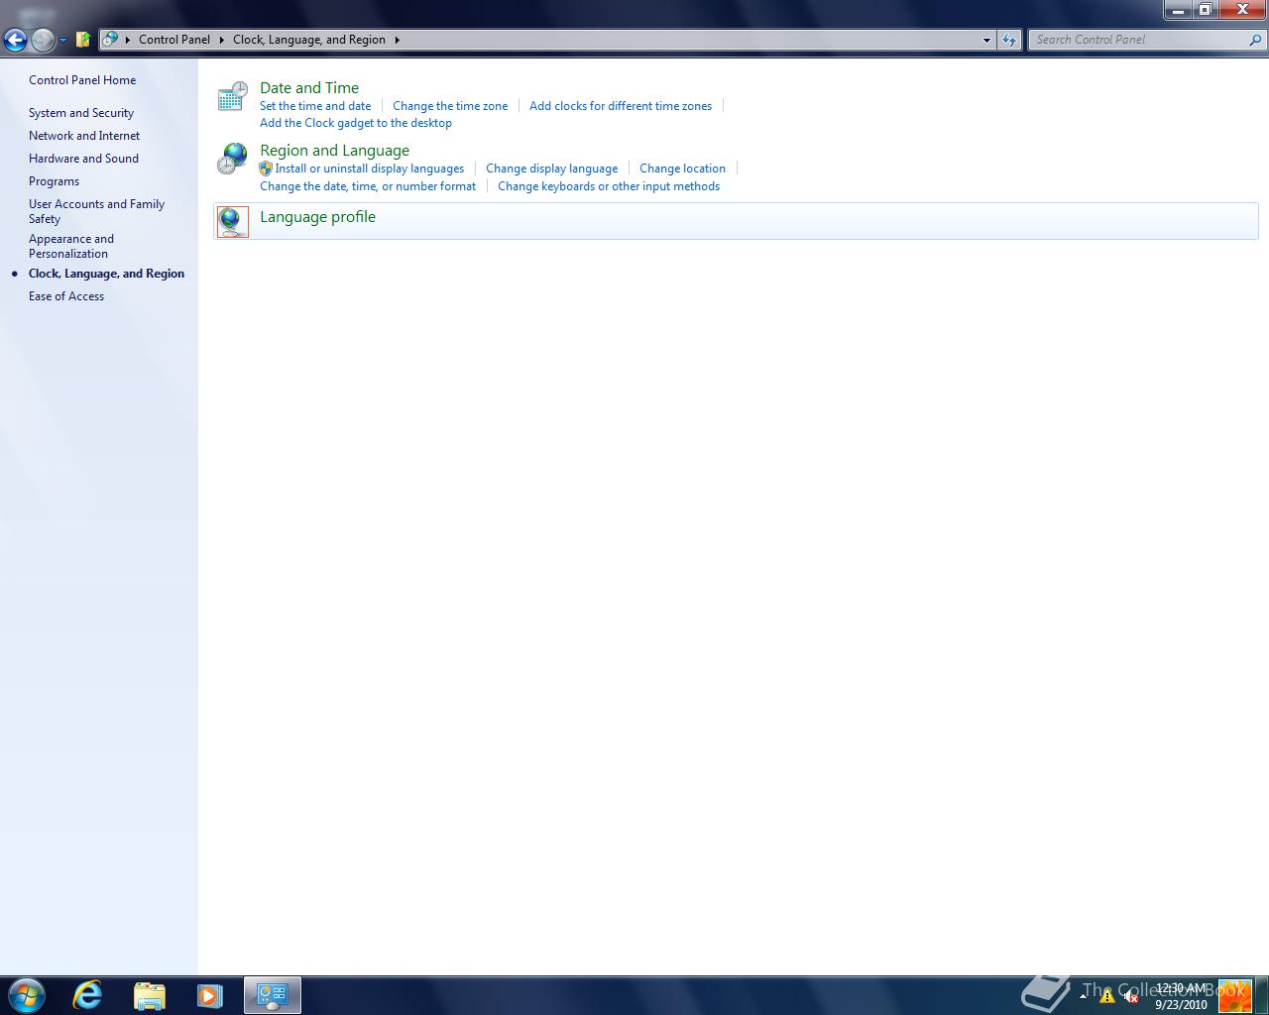Screen dimensions: 1269x1015
Task: Click the Language profile globe icon
Action: [x=232, y=221]
